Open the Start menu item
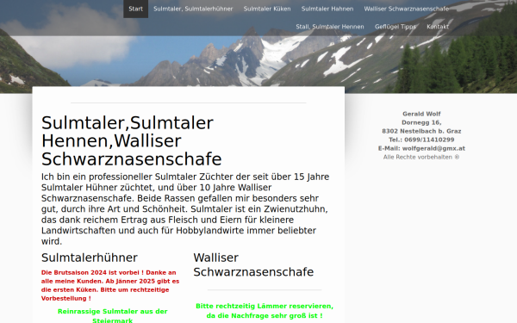Viewport: 517px width, 323px height. pyautogui.click(x=135, y=9)
